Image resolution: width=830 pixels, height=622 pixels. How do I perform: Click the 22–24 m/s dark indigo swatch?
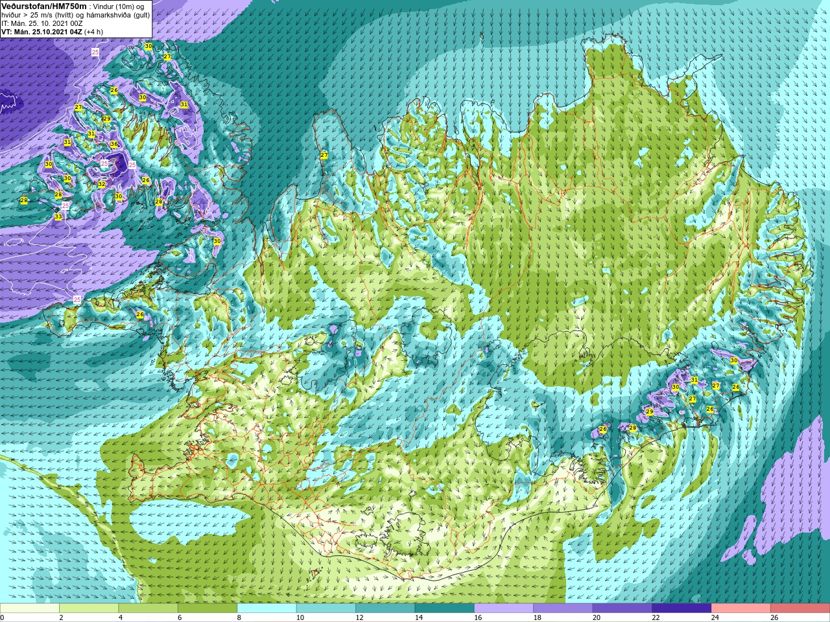[x=682, y=608]
